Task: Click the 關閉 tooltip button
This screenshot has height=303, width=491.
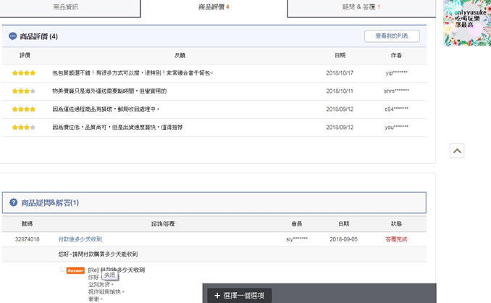Action: 109,275
